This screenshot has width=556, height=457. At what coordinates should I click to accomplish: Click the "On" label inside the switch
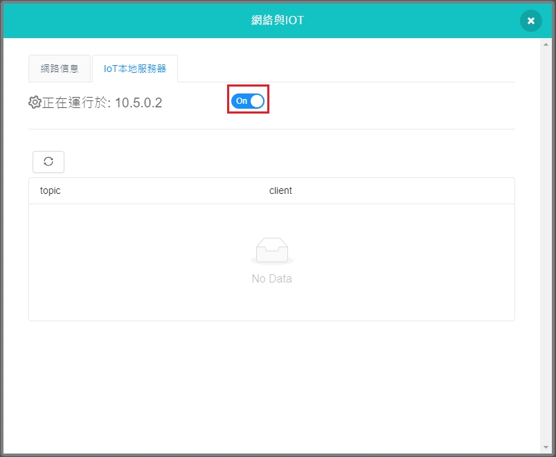click(x=241, y=101)
